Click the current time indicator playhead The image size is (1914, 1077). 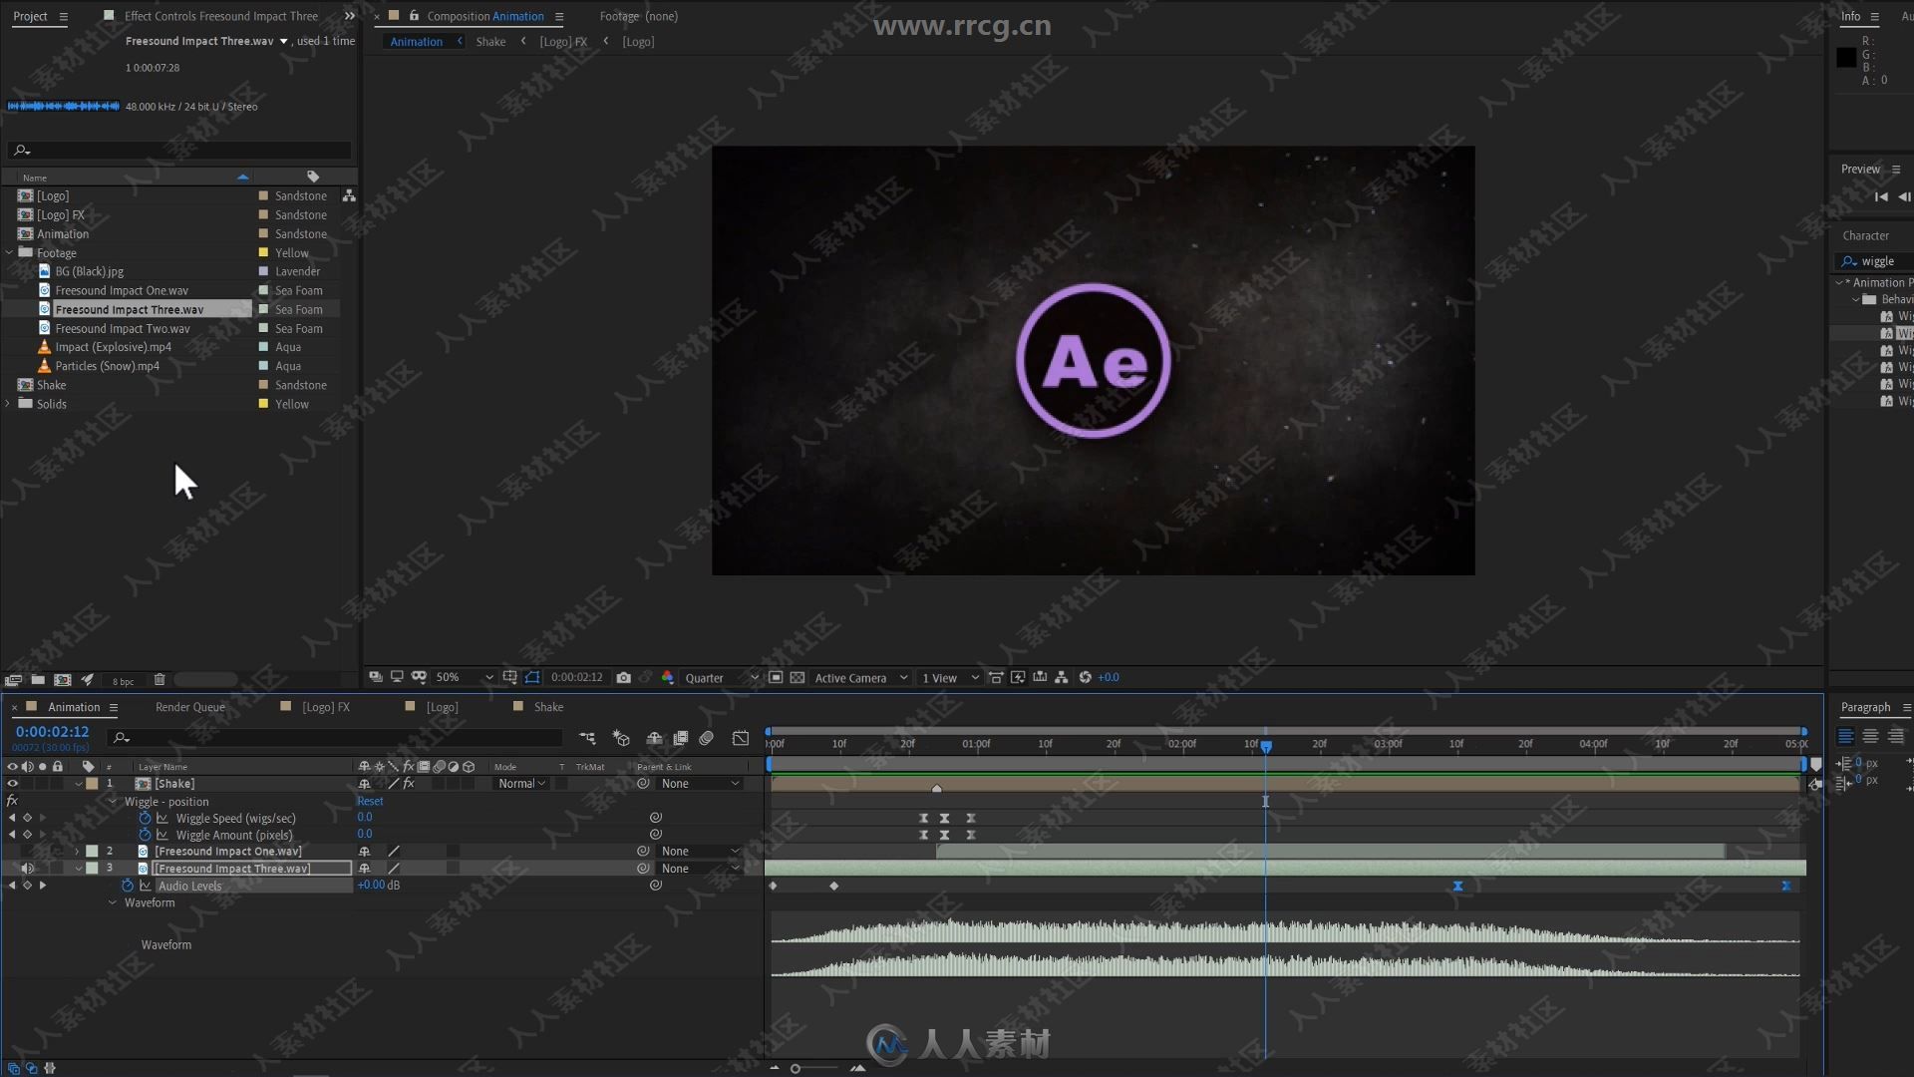pos(1266,746)
